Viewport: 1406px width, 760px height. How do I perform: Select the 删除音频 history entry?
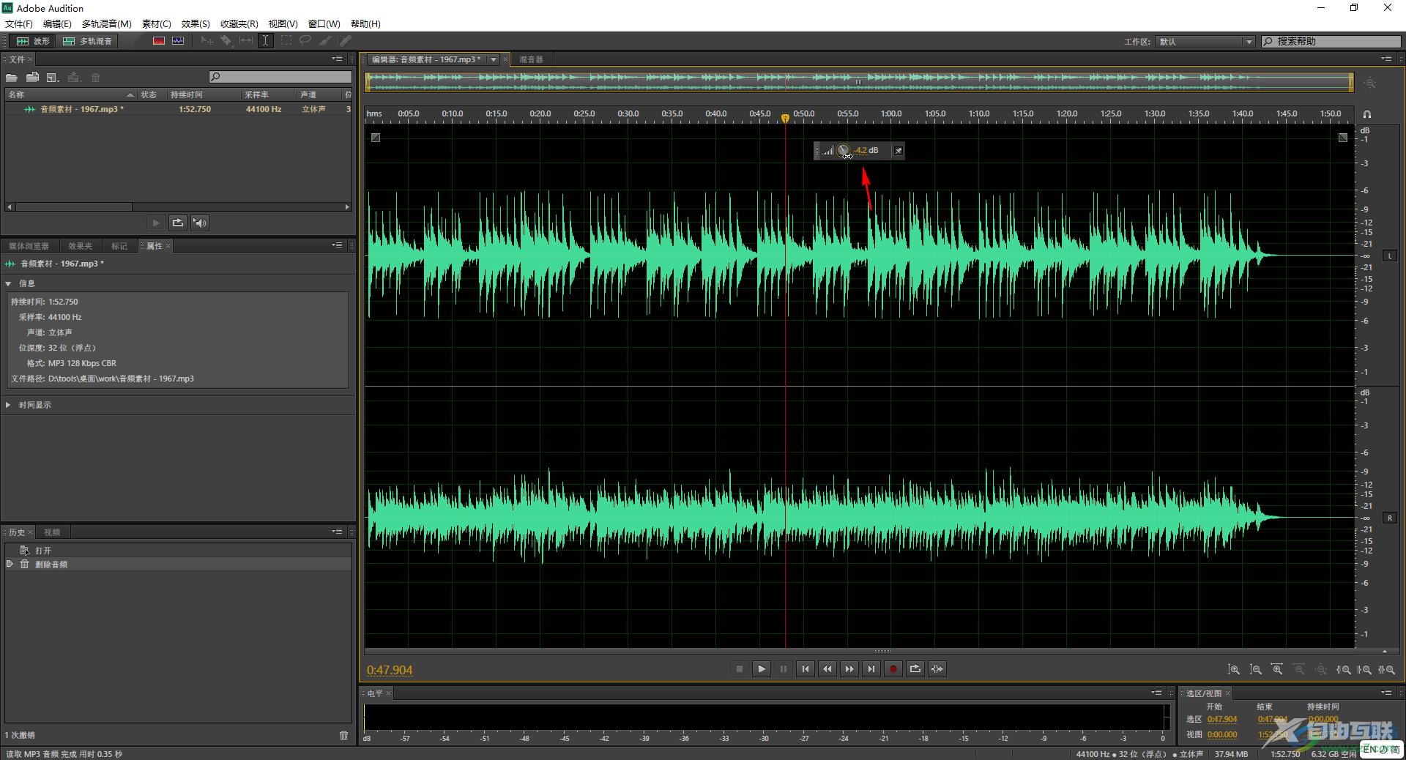coord(178,565)
